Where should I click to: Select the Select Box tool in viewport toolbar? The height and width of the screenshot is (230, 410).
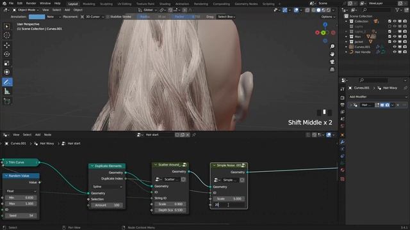[7, 26]
